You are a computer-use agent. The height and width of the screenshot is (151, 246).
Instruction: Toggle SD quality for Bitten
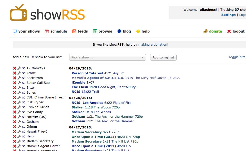24,88
